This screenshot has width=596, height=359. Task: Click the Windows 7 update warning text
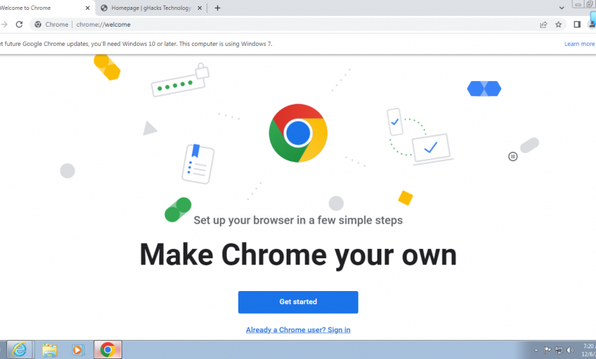tap(136, 44)
